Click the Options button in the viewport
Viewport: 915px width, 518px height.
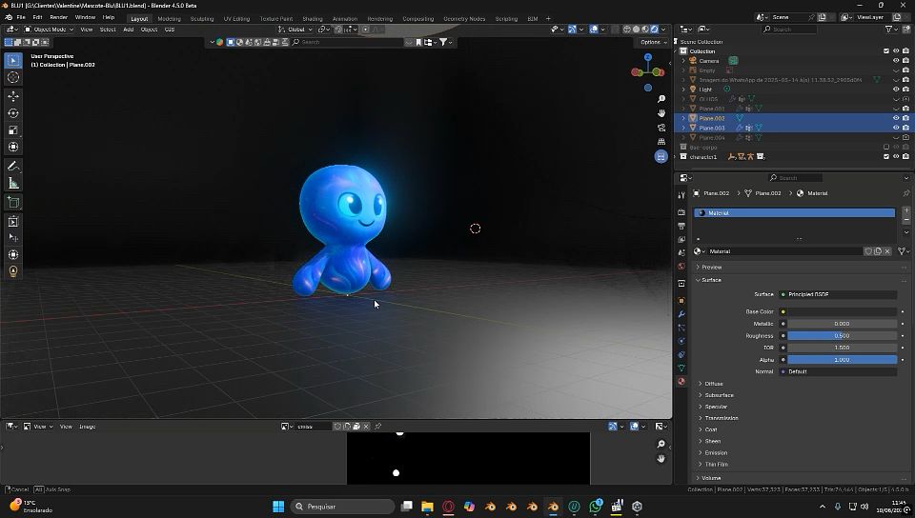click(651, 42)
